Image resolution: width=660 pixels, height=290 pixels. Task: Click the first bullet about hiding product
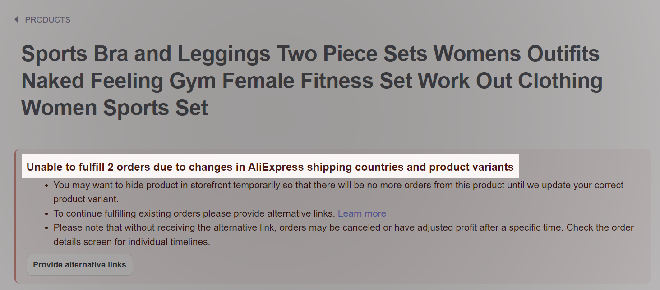[338, 185]
